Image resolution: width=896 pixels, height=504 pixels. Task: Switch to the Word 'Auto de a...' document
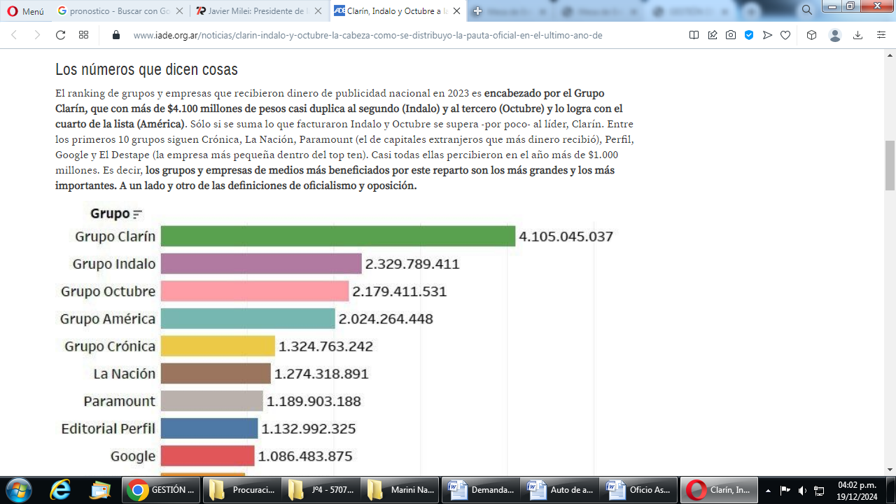pyautogui.click(x=560, y=490)
